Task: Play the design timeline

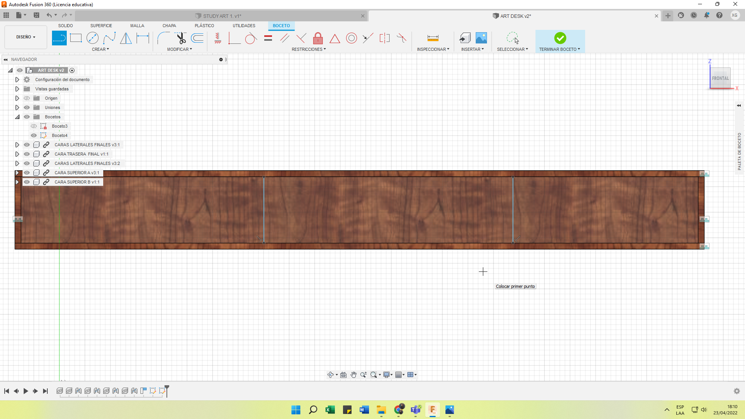Action: tap(26, 391)
